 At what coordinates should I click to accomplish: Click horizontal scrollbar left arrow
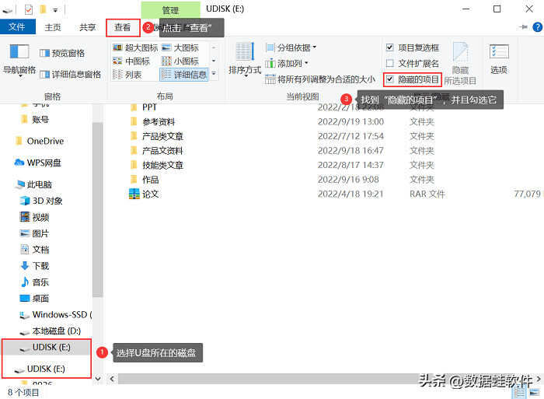pos(112,379)
